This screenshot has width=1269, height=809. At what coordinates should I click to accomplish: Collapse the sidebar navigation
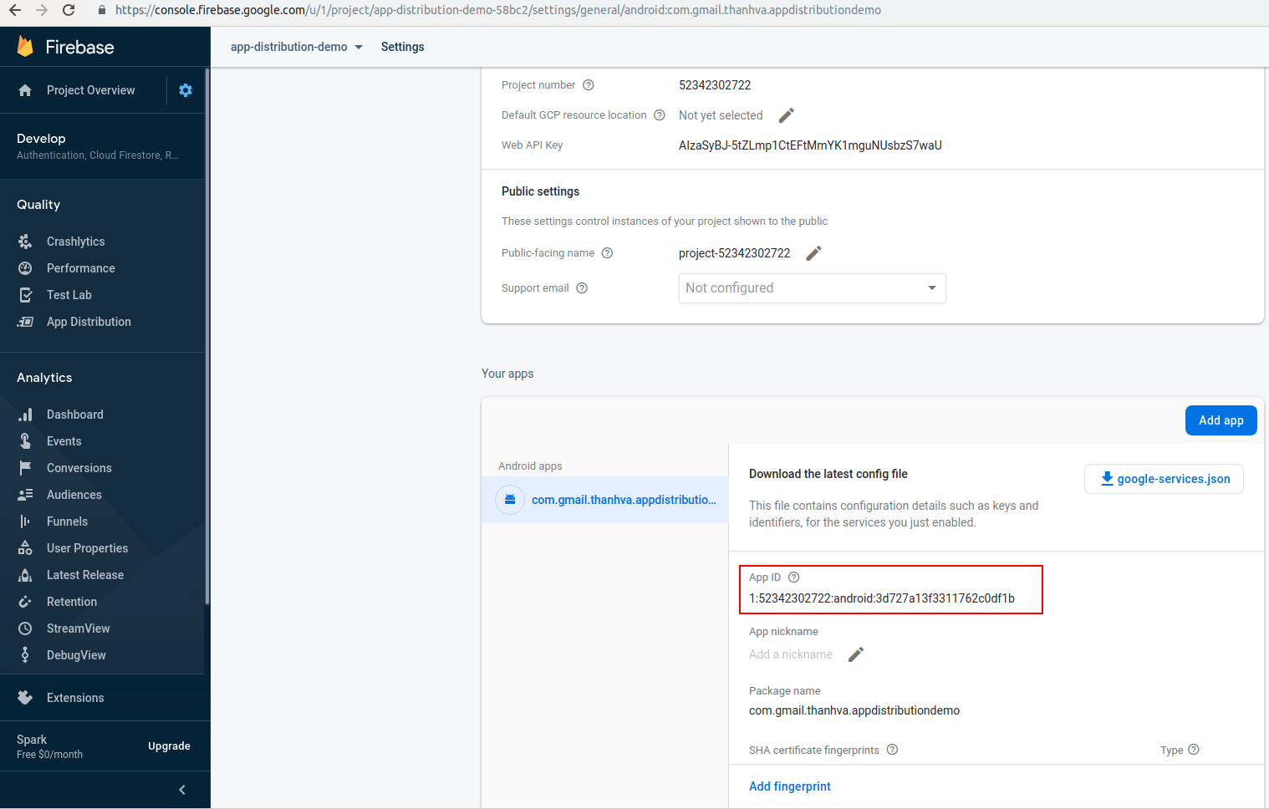[182, 790]
